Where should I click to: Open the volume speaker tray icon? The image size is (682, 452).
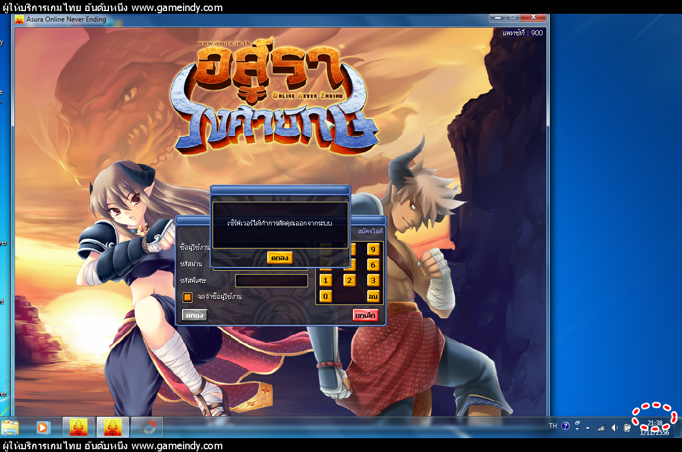(615, 428)
